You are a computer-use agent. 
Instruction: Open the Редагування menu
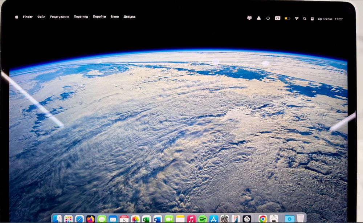coord(60,17)
